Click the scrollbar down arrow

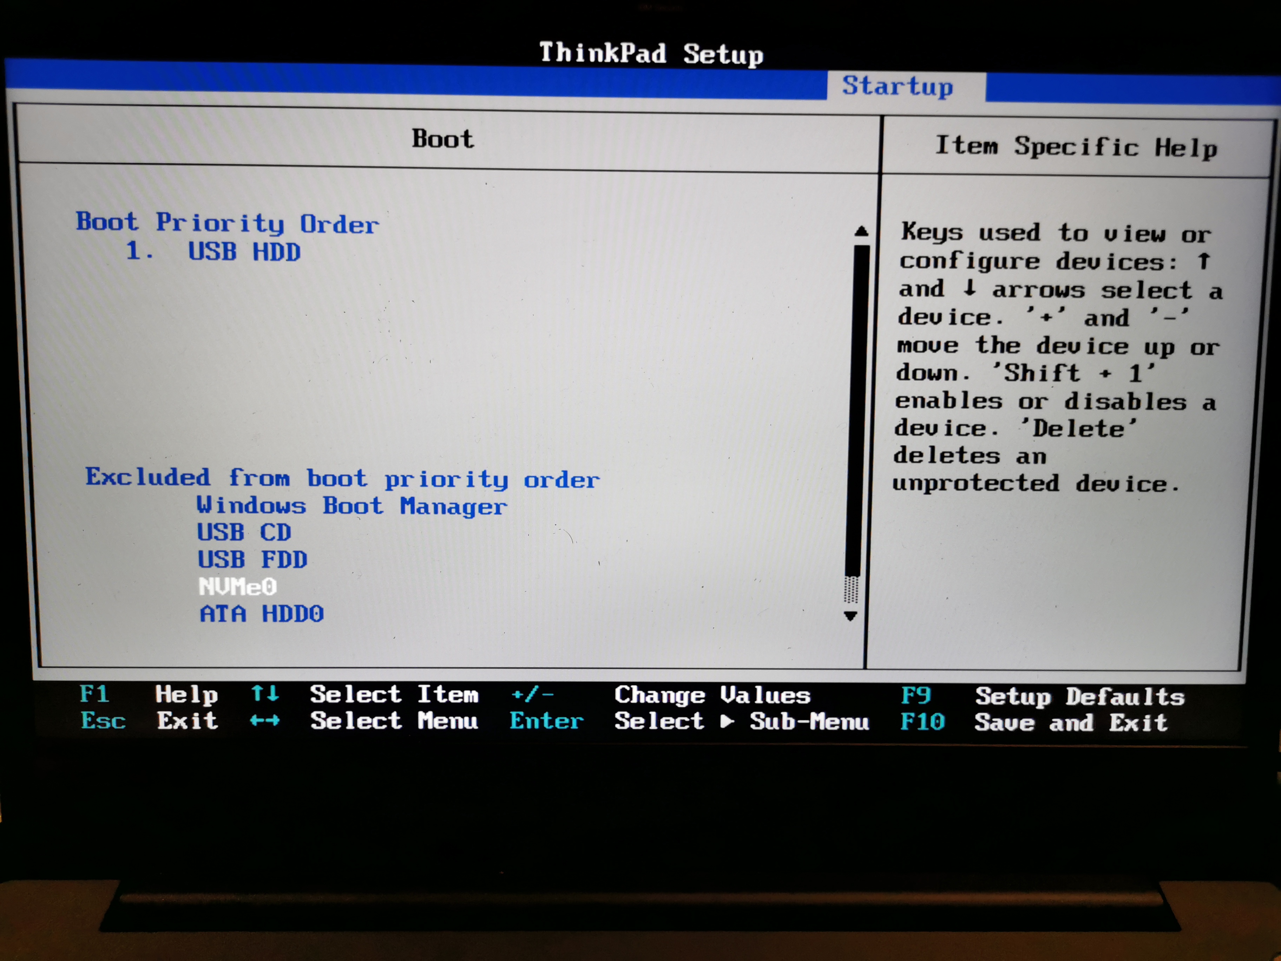tap(850, 616)
